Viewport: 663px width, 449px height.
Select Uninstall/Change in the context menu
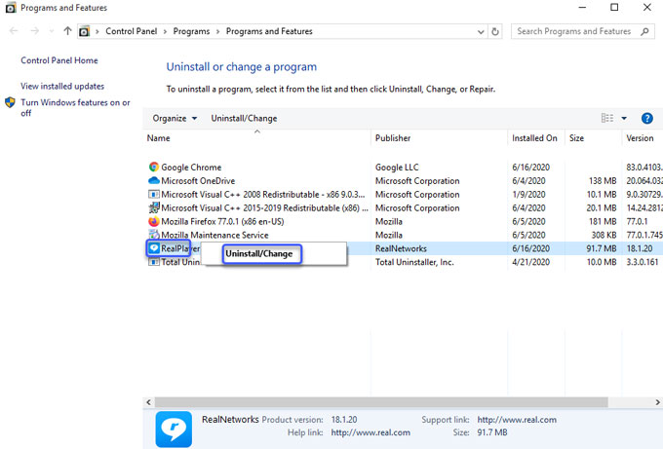pyautogui.click(x=259, y=254)
